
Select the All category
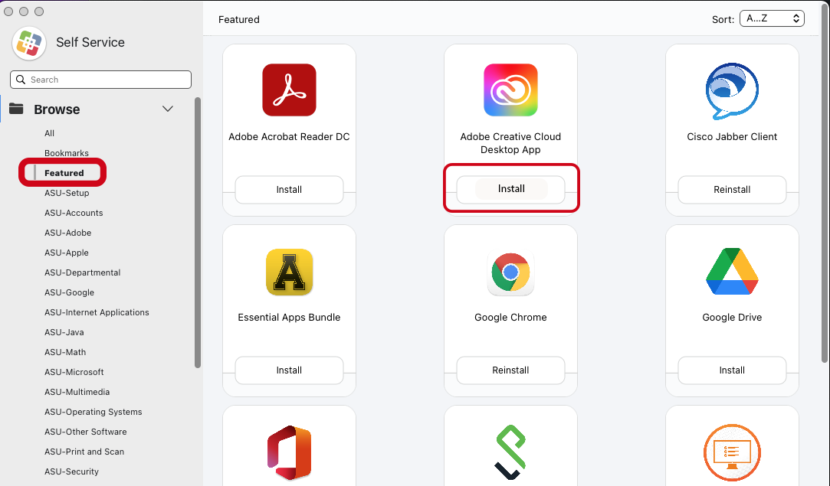coord(49,133)
